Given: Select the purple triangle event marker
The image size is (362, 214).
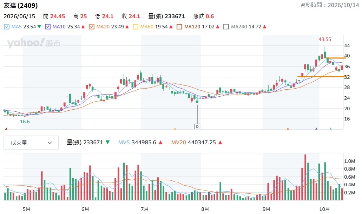Looking at the screenshot, I should tap(316, 129).
